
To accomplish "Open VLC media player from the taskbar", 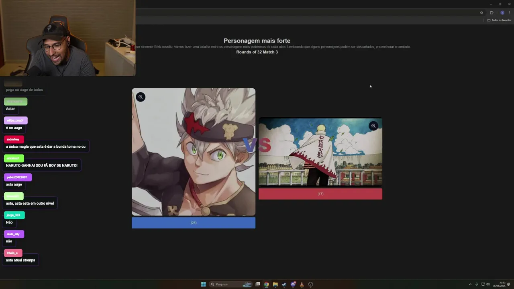I will (302, 284).
